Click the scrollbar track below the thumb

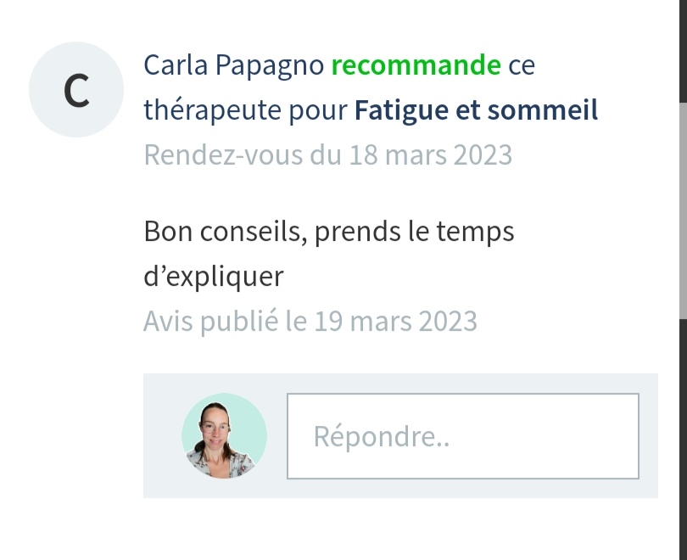[683, 438]
